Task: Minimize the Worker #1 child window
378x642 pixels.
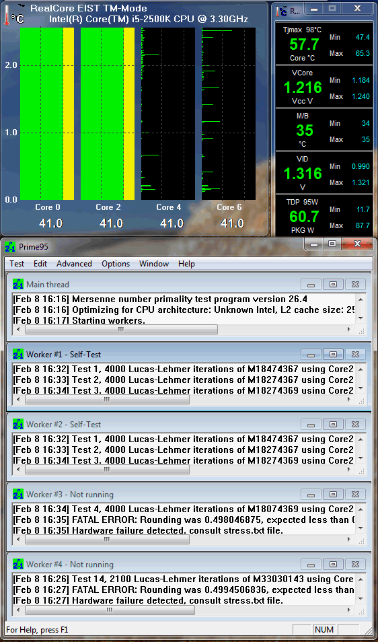Action: point(311,354)
